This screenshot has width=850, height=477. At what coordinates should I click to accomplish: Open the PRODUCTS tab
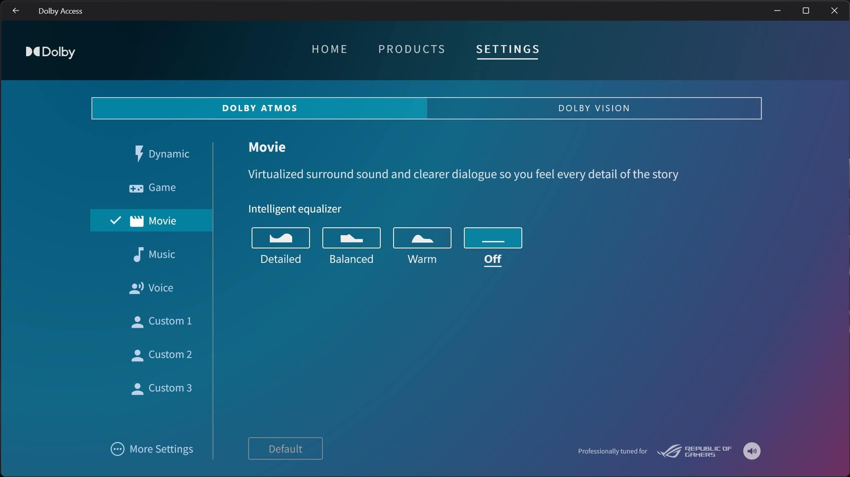(x=412, y=49)
